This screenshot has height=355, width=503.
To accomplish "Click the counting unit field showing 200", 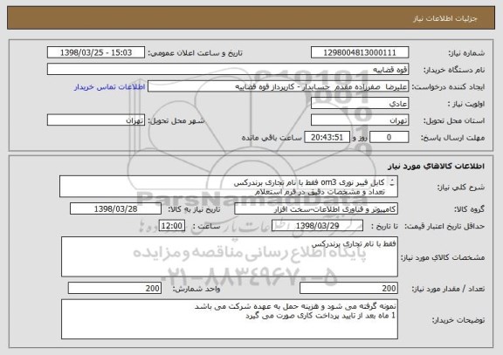I will [114, 288].
